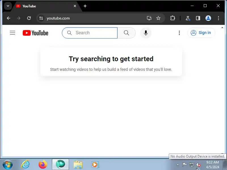Screen dimensions: 227x170
Task: Bookmark this page with the star icon
Action: coord(158,18)
